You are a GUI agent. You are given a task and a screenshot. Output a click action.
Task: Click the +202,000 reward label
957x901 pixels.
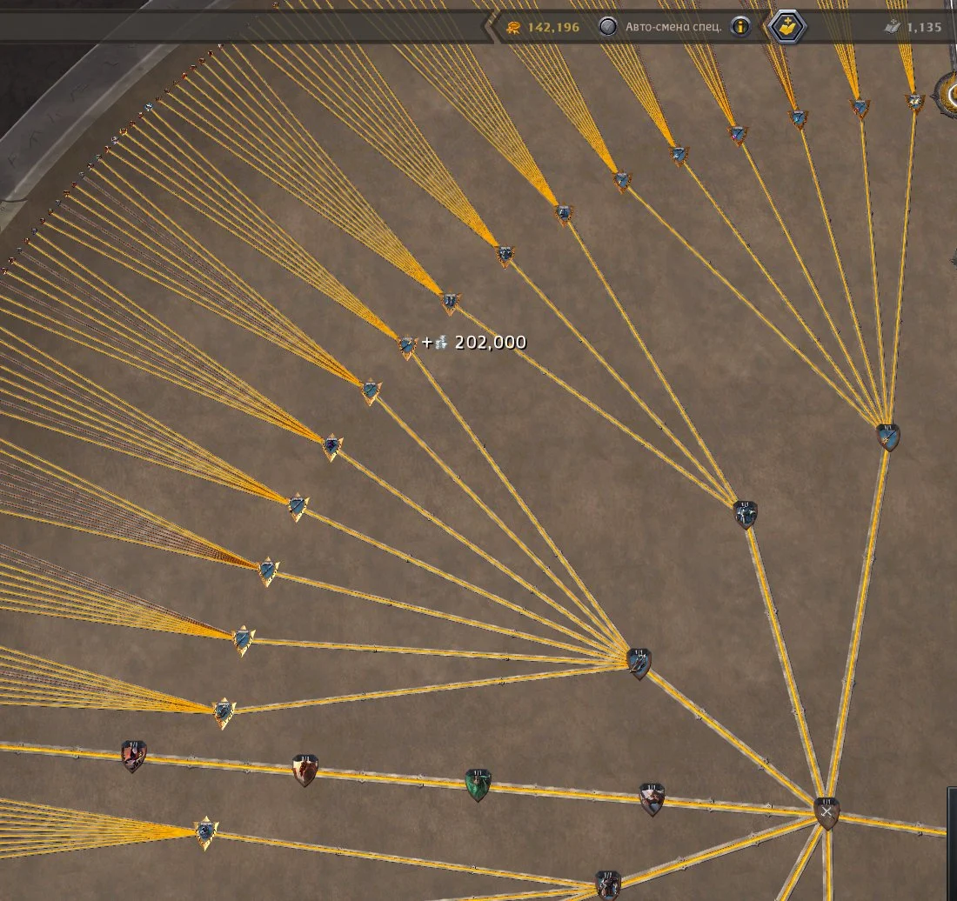coord(474,342)
